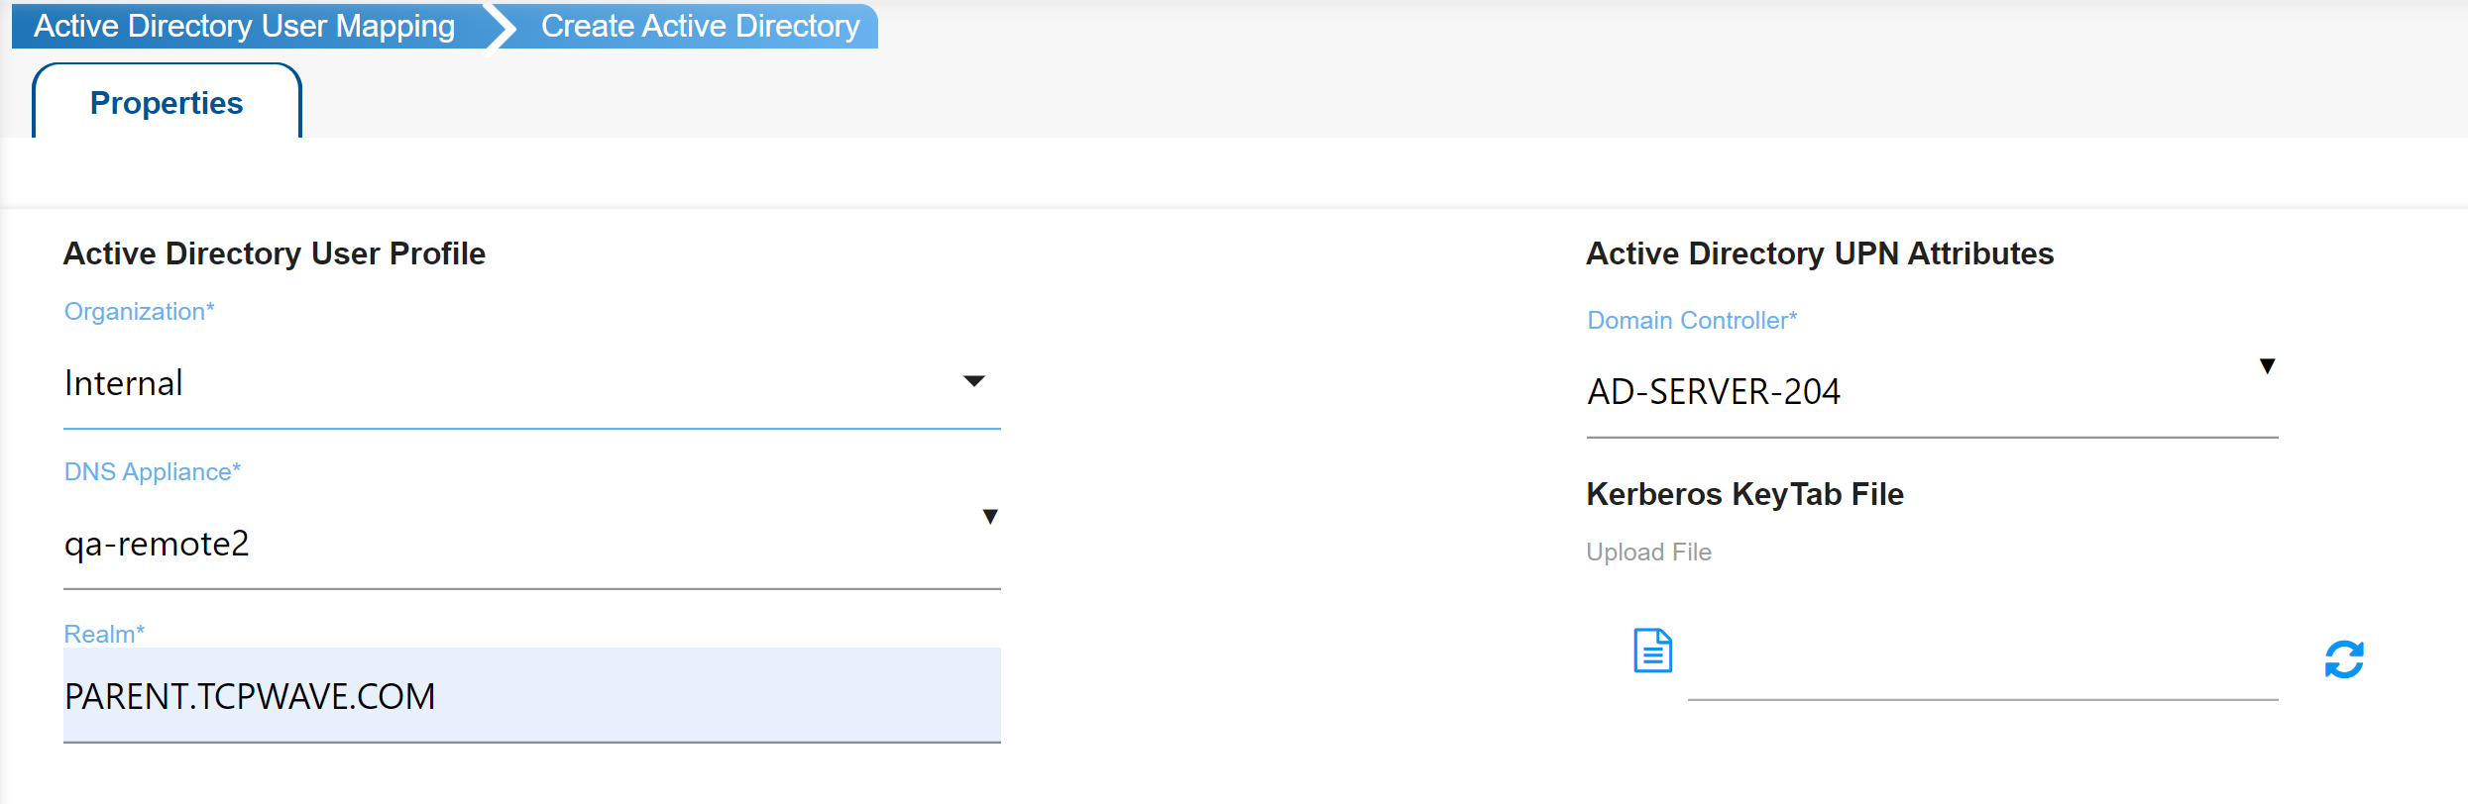Click the Organization* field label
The width and height of the screenshot is (2468, 804).
[x=140, y=312]
